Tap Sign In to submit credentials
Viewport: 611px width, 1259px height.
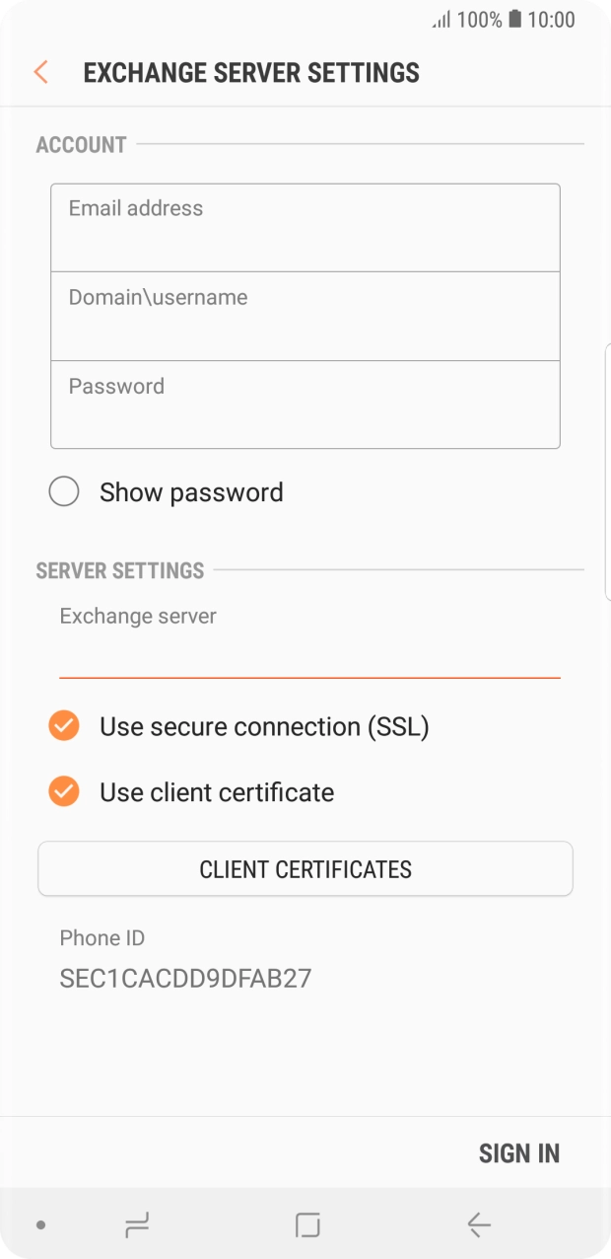(519, 1152)
